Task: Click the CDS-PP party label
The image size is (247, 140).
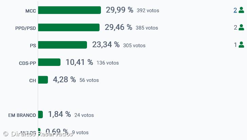Action: [x=28, y=63]
